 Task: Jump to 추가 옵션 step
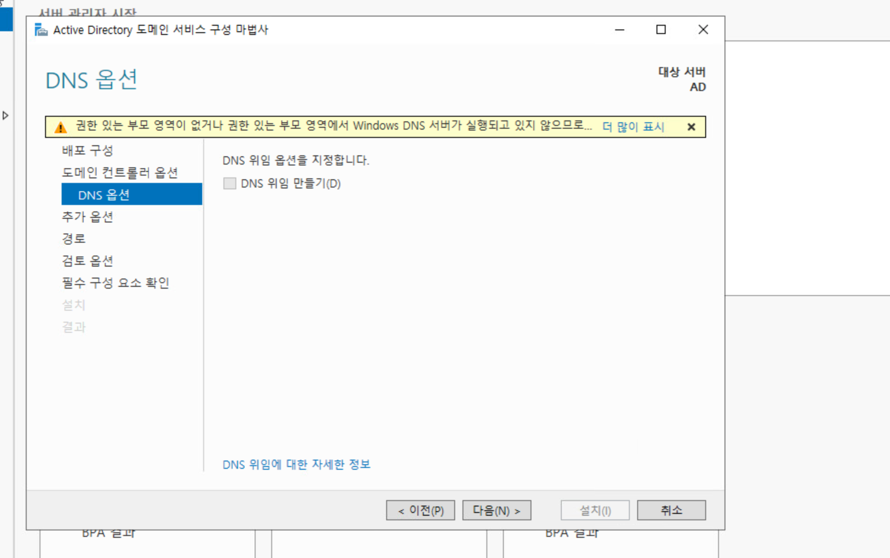pos(87,216)
